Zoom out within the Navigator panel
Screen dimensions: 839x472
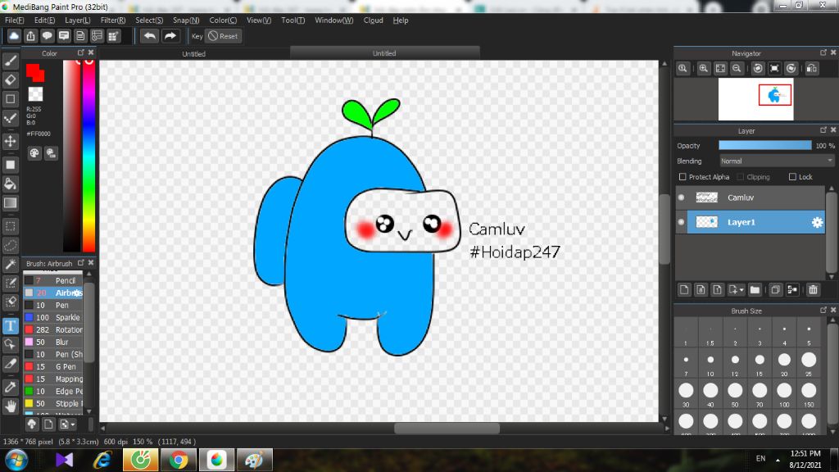click(x=737, y=69)
